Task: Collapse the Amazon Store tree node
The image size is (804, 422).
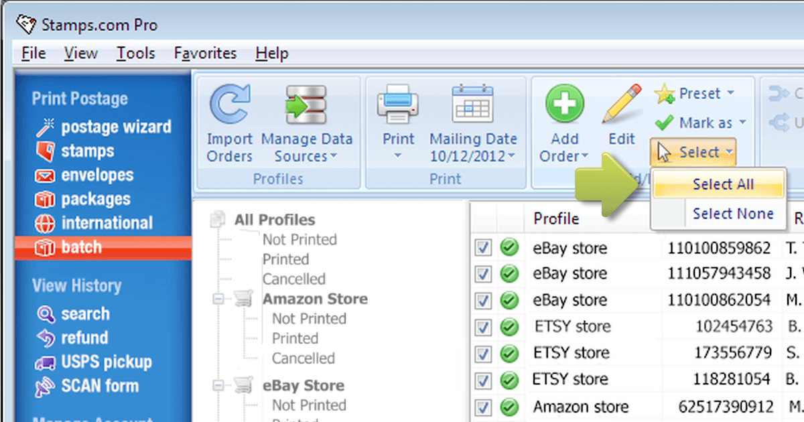Action: click(218, 299)
